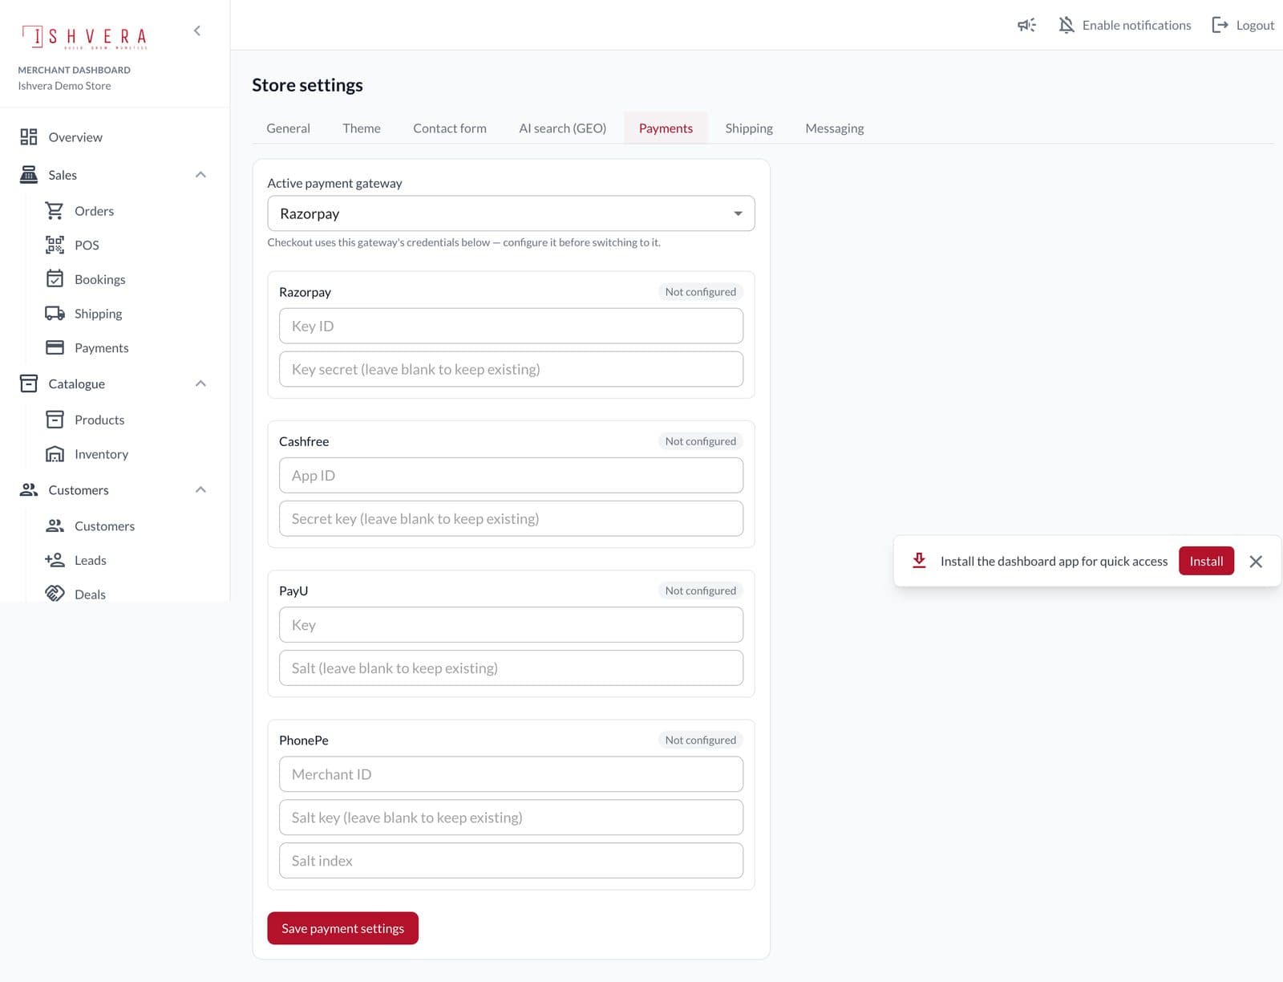This screenshot has width=1283, height=982.
Task: Click the Catalogue archive icon
Action: point(29,383)
